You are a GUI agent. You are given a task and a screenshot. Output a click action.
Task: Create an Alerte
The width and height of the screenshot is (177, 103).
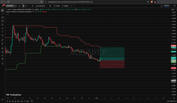tap(57, 6)
